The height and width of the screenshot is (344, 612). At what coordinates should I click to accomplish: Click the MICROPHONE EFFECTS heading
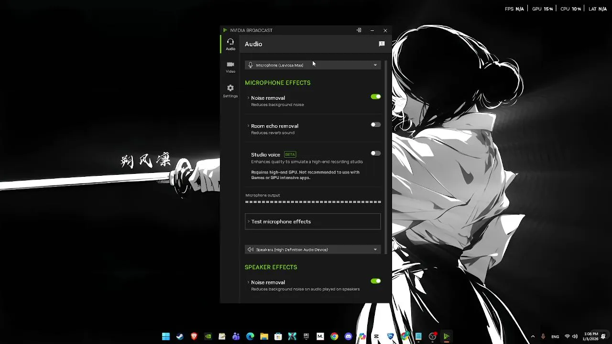(x=277, y=83)
